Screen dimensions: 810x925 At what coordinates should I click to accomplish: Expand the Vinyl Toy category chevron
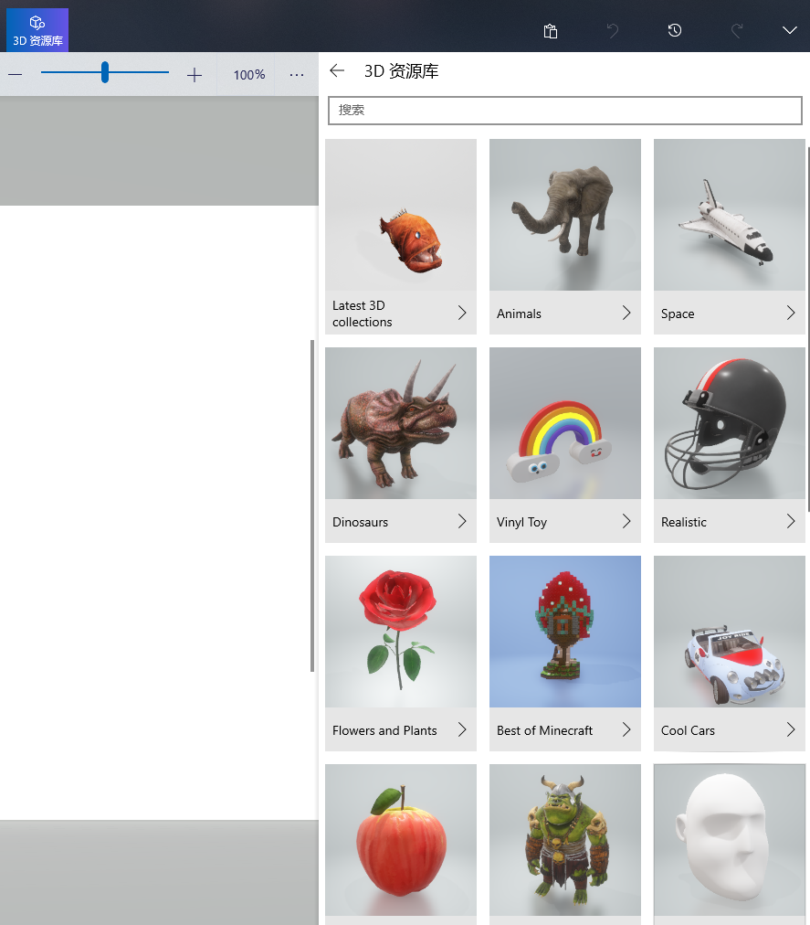(626, 521)
